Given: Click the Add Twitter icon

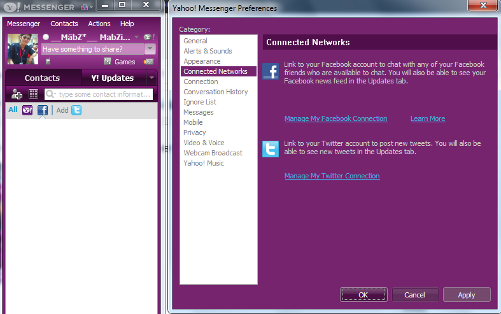Looking at the screenshot, I should tap(76, 110).
